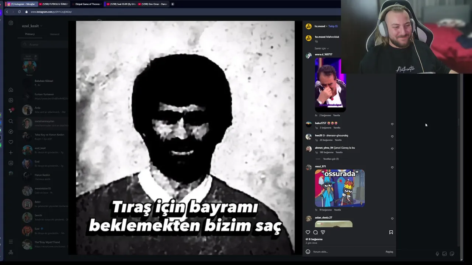Reply to ahmet_ylmz_94 comment 'Yanıtla'
Viewport: 472px width, 265px height.
tap(339, 152)
